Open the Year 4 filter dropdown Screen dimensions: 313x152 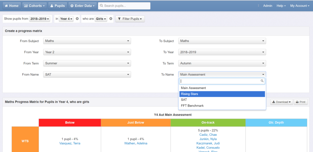[x=66, y=19]
